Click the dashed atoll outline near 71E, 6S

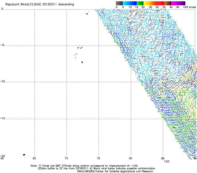coord(76,56)
